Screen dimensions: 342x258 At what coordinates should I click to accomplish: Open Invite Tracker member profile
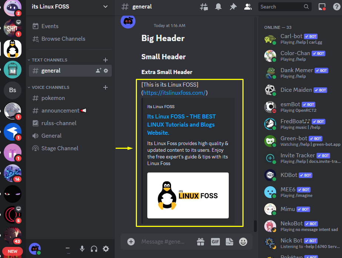coord(301,158)
